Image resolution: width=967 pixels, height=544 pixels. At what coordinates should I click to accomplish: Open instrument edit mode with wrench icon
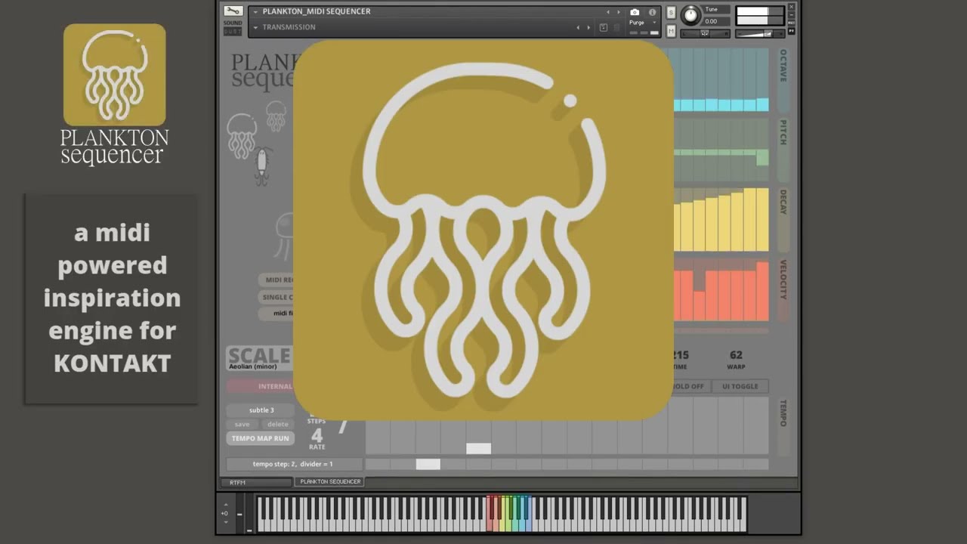point(233,11)
